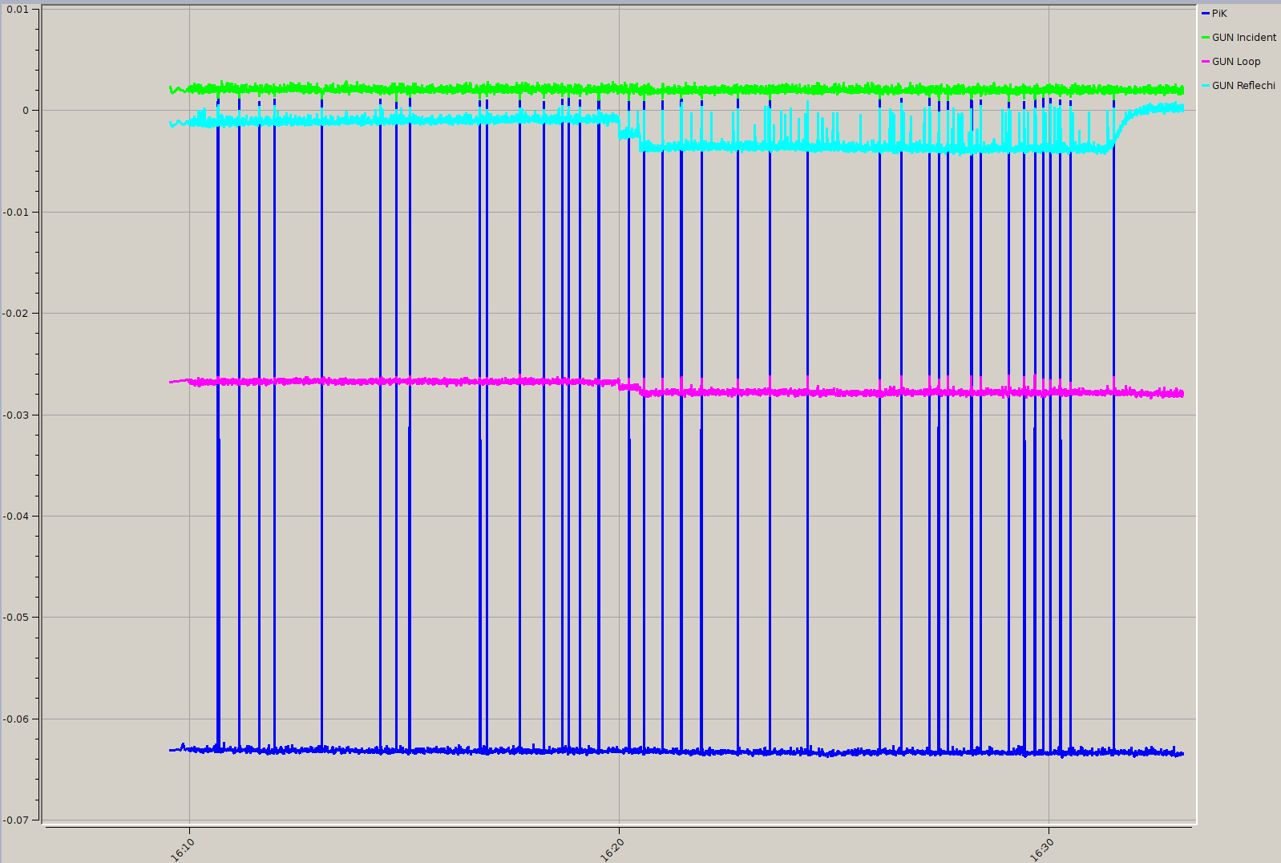The image size is (1281, 863).
Task: Click the -0.06 Y axis tick label
Action: [x=16, y=719]
